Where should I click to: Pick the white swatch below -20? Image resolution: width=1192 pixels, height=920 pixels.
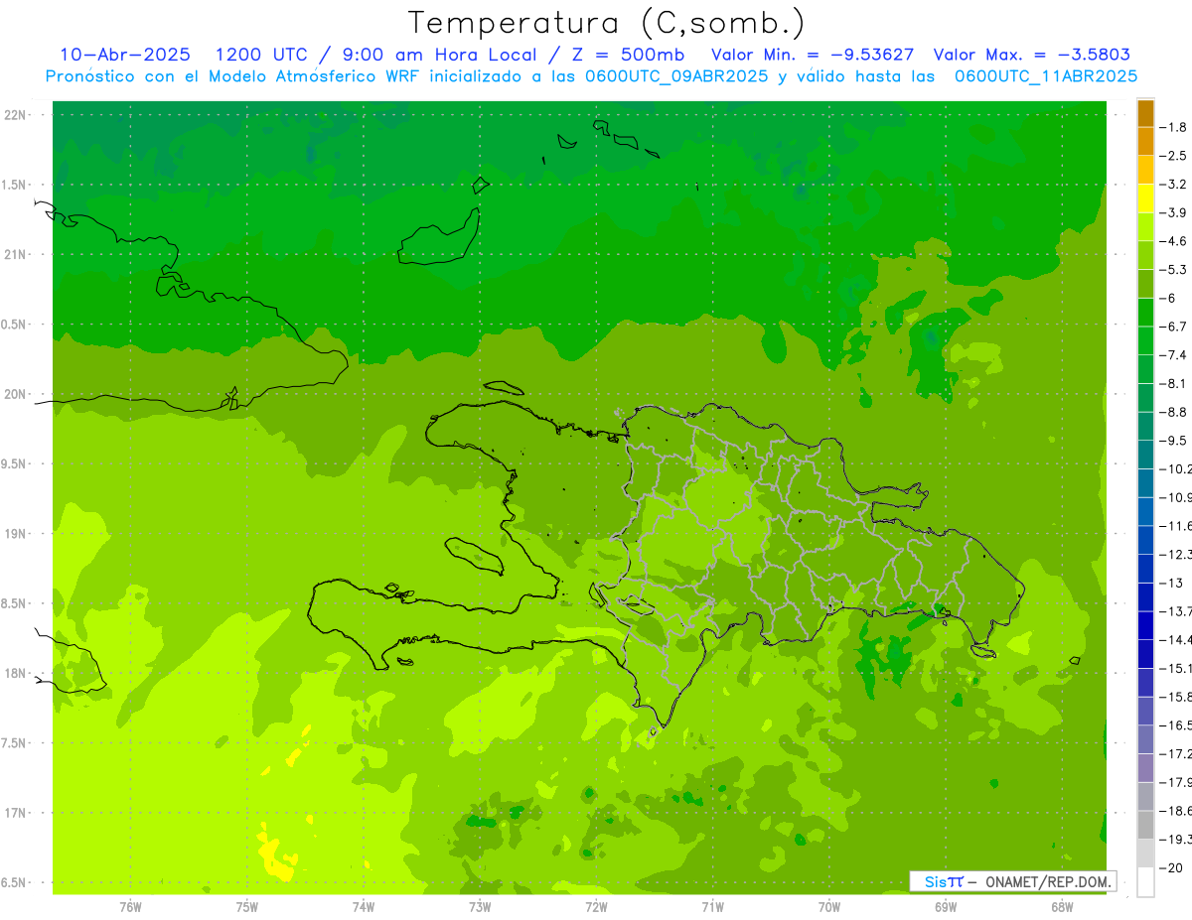tap(1145, 882)
